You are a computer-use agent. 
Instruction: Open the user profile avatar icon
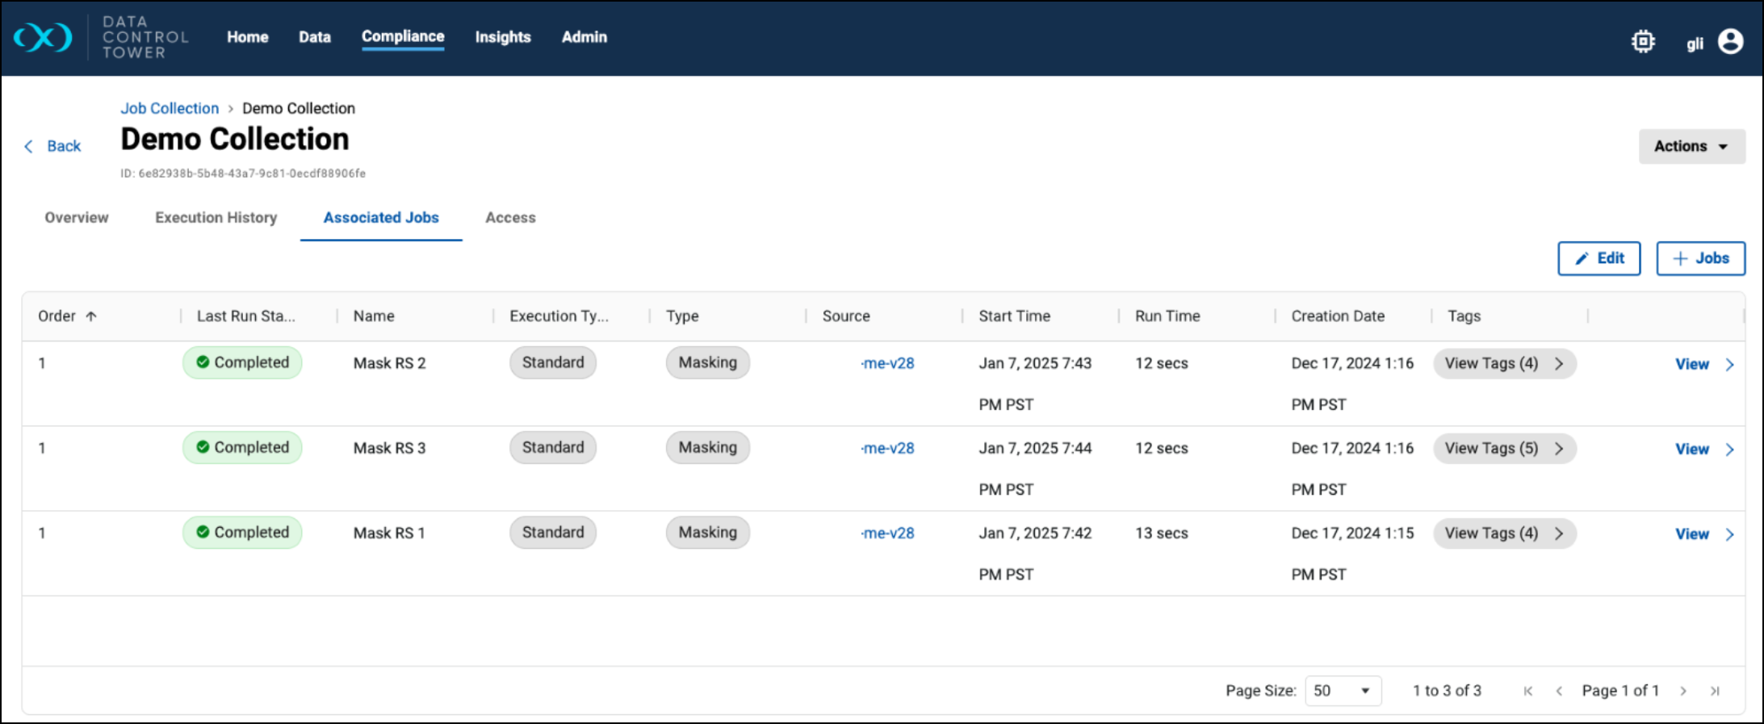click(x=1730, y=41)
